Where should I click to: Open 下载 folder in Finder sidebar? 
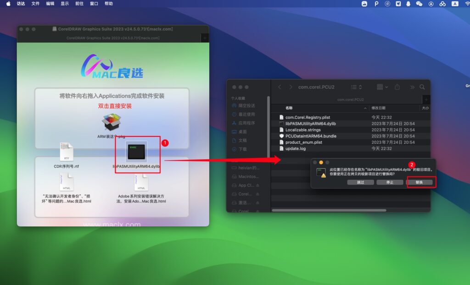246,150
